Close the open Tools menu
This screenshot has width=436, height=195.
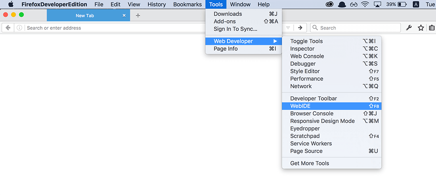[x=216, y=4]
